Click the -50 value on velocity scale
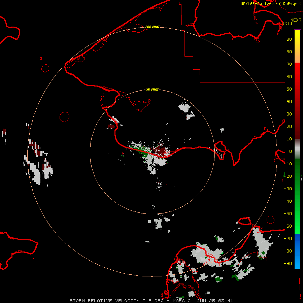 (x=288, y=214)
